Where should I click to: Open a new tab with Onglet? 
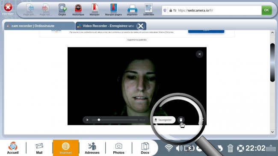(62, 10)
